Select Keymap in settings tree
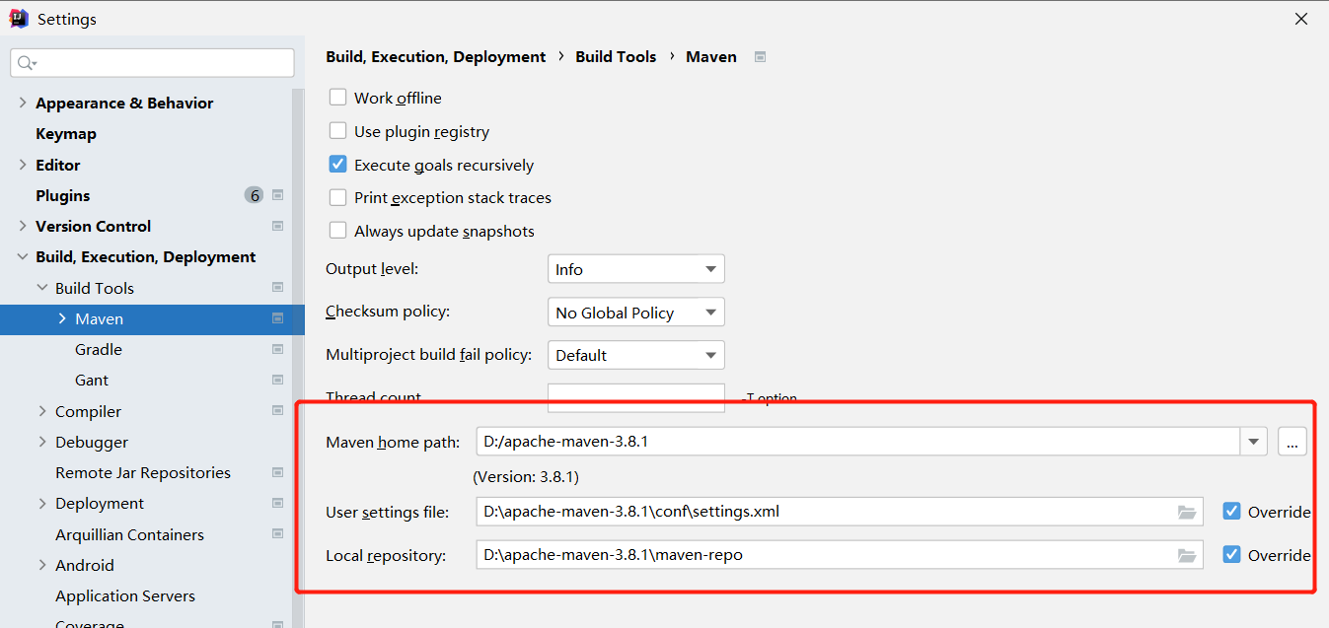 (x=66, y=133)
